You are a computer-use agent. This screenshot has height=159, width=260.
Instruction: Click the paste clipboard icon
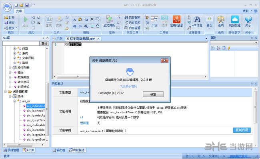[x=80, y=19]
